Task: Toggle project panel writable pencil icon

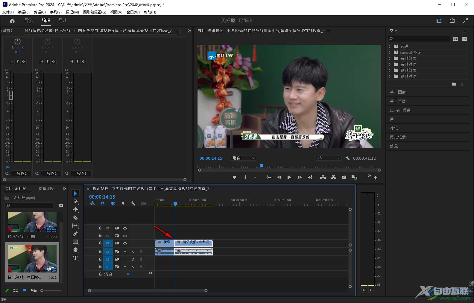Action: point(7,290)
